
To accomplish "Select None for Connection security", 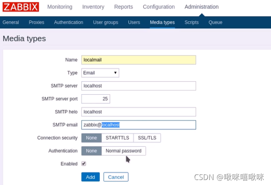I will 92,138.
